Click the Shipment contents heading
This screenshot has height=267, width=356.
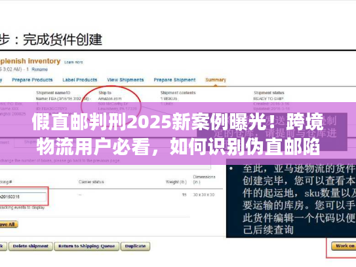tap(178, 93)
